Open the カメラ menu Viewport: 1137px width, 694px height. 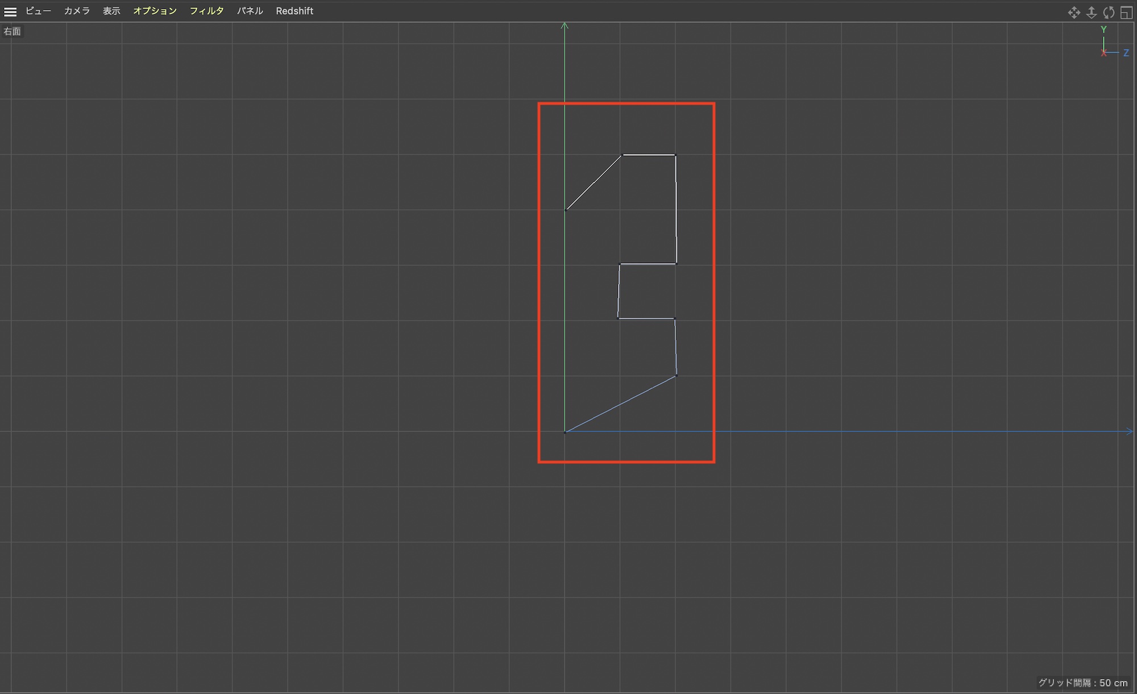[77, 11]
